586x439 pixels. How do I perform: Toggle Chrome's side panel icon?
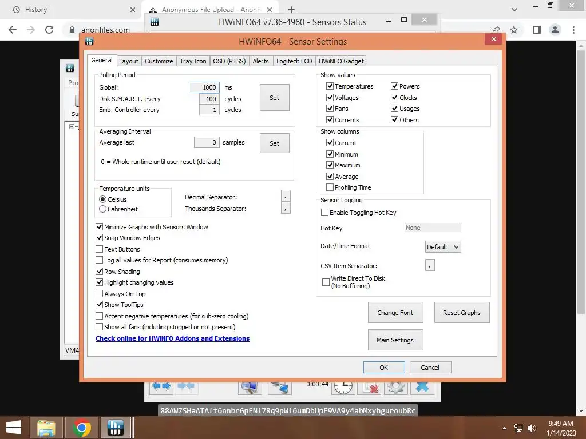coord(537,30)
